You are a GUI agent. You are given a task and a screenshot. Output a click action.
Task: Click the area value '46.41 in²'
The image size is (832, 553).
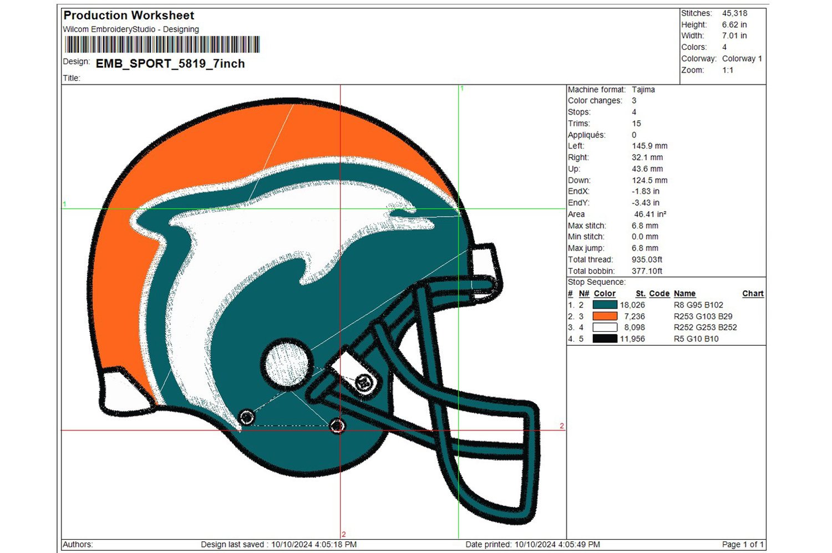(650, 214)
